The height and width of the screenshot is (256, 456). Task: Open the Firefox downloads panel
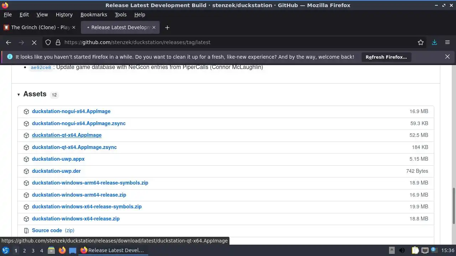pos(434,42)
